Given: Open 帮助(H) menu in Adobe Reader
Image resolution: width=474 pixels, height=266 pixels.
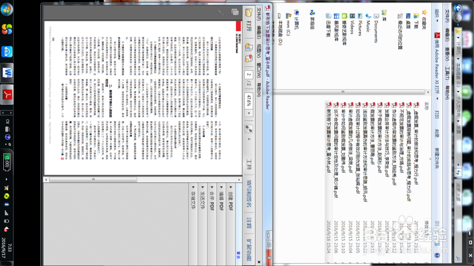Looking at the screenshot, I should [259, 89].
